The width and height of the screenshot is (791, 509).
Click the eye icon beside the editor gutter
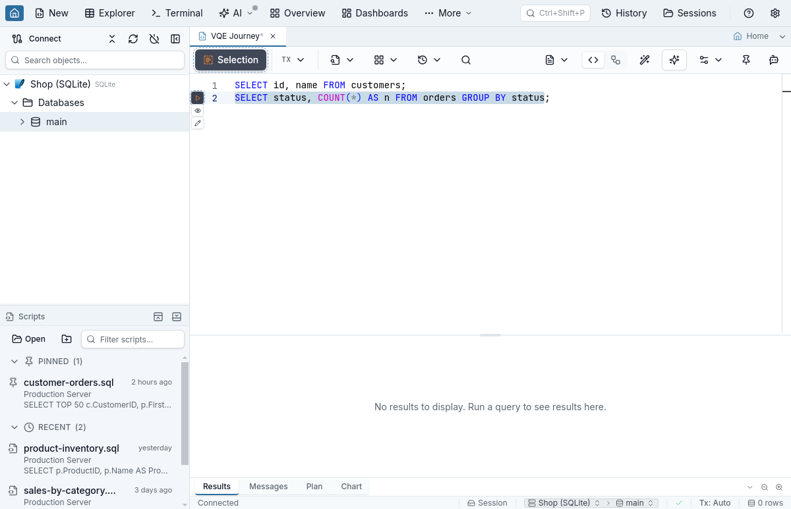[x=197, y=111]
